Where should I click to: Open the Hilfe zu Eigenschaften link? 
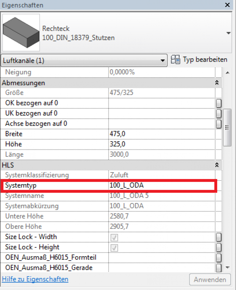(x=35, y=279)
